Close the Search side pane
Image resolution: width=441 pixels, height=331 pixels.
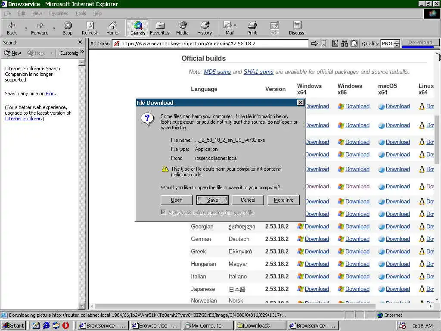coord(80,42)
